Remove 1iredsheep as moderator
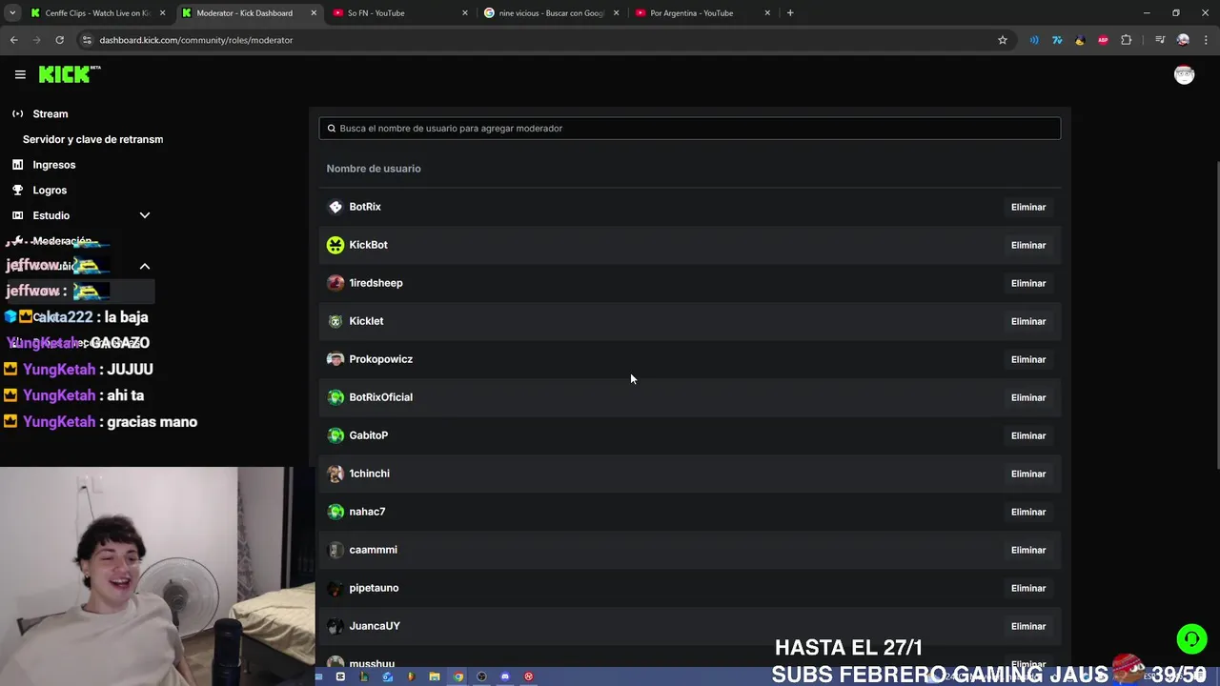1220x686 pixels. point(1028,283)
